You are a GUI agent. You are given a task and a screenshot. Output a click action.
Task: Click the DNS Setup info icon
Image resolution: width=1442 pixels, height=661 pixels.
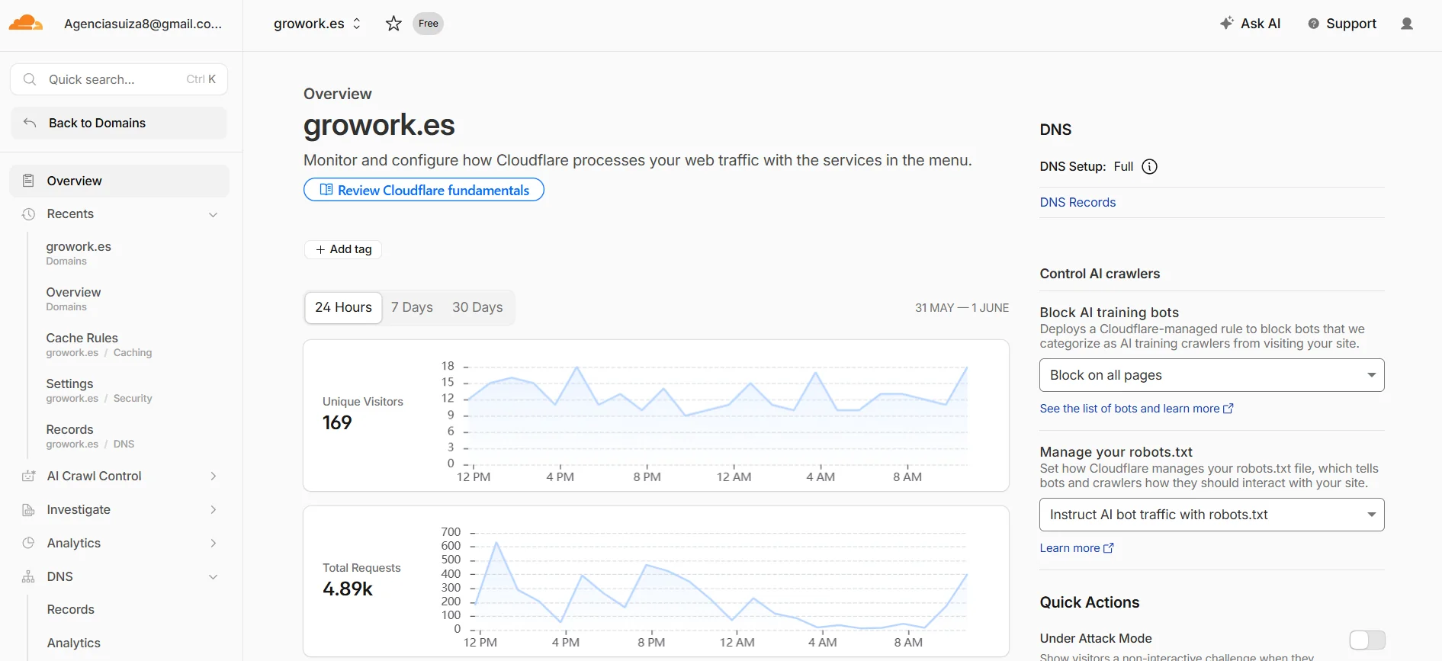point(1149,166)
